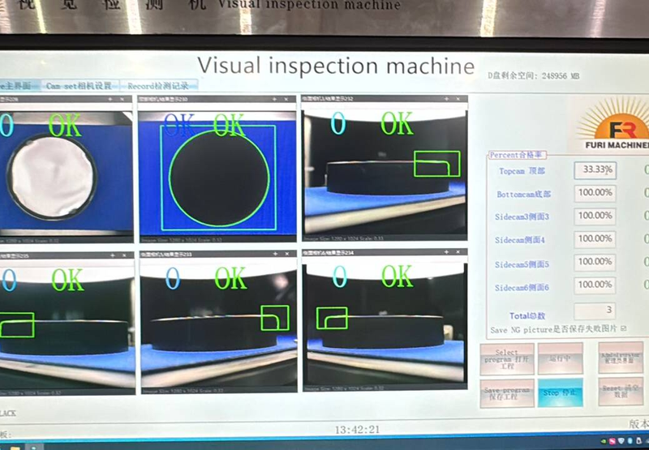Click the 13:42:21 clock text
The height and width of the screenshot is (450, 649).
[357, 430]
